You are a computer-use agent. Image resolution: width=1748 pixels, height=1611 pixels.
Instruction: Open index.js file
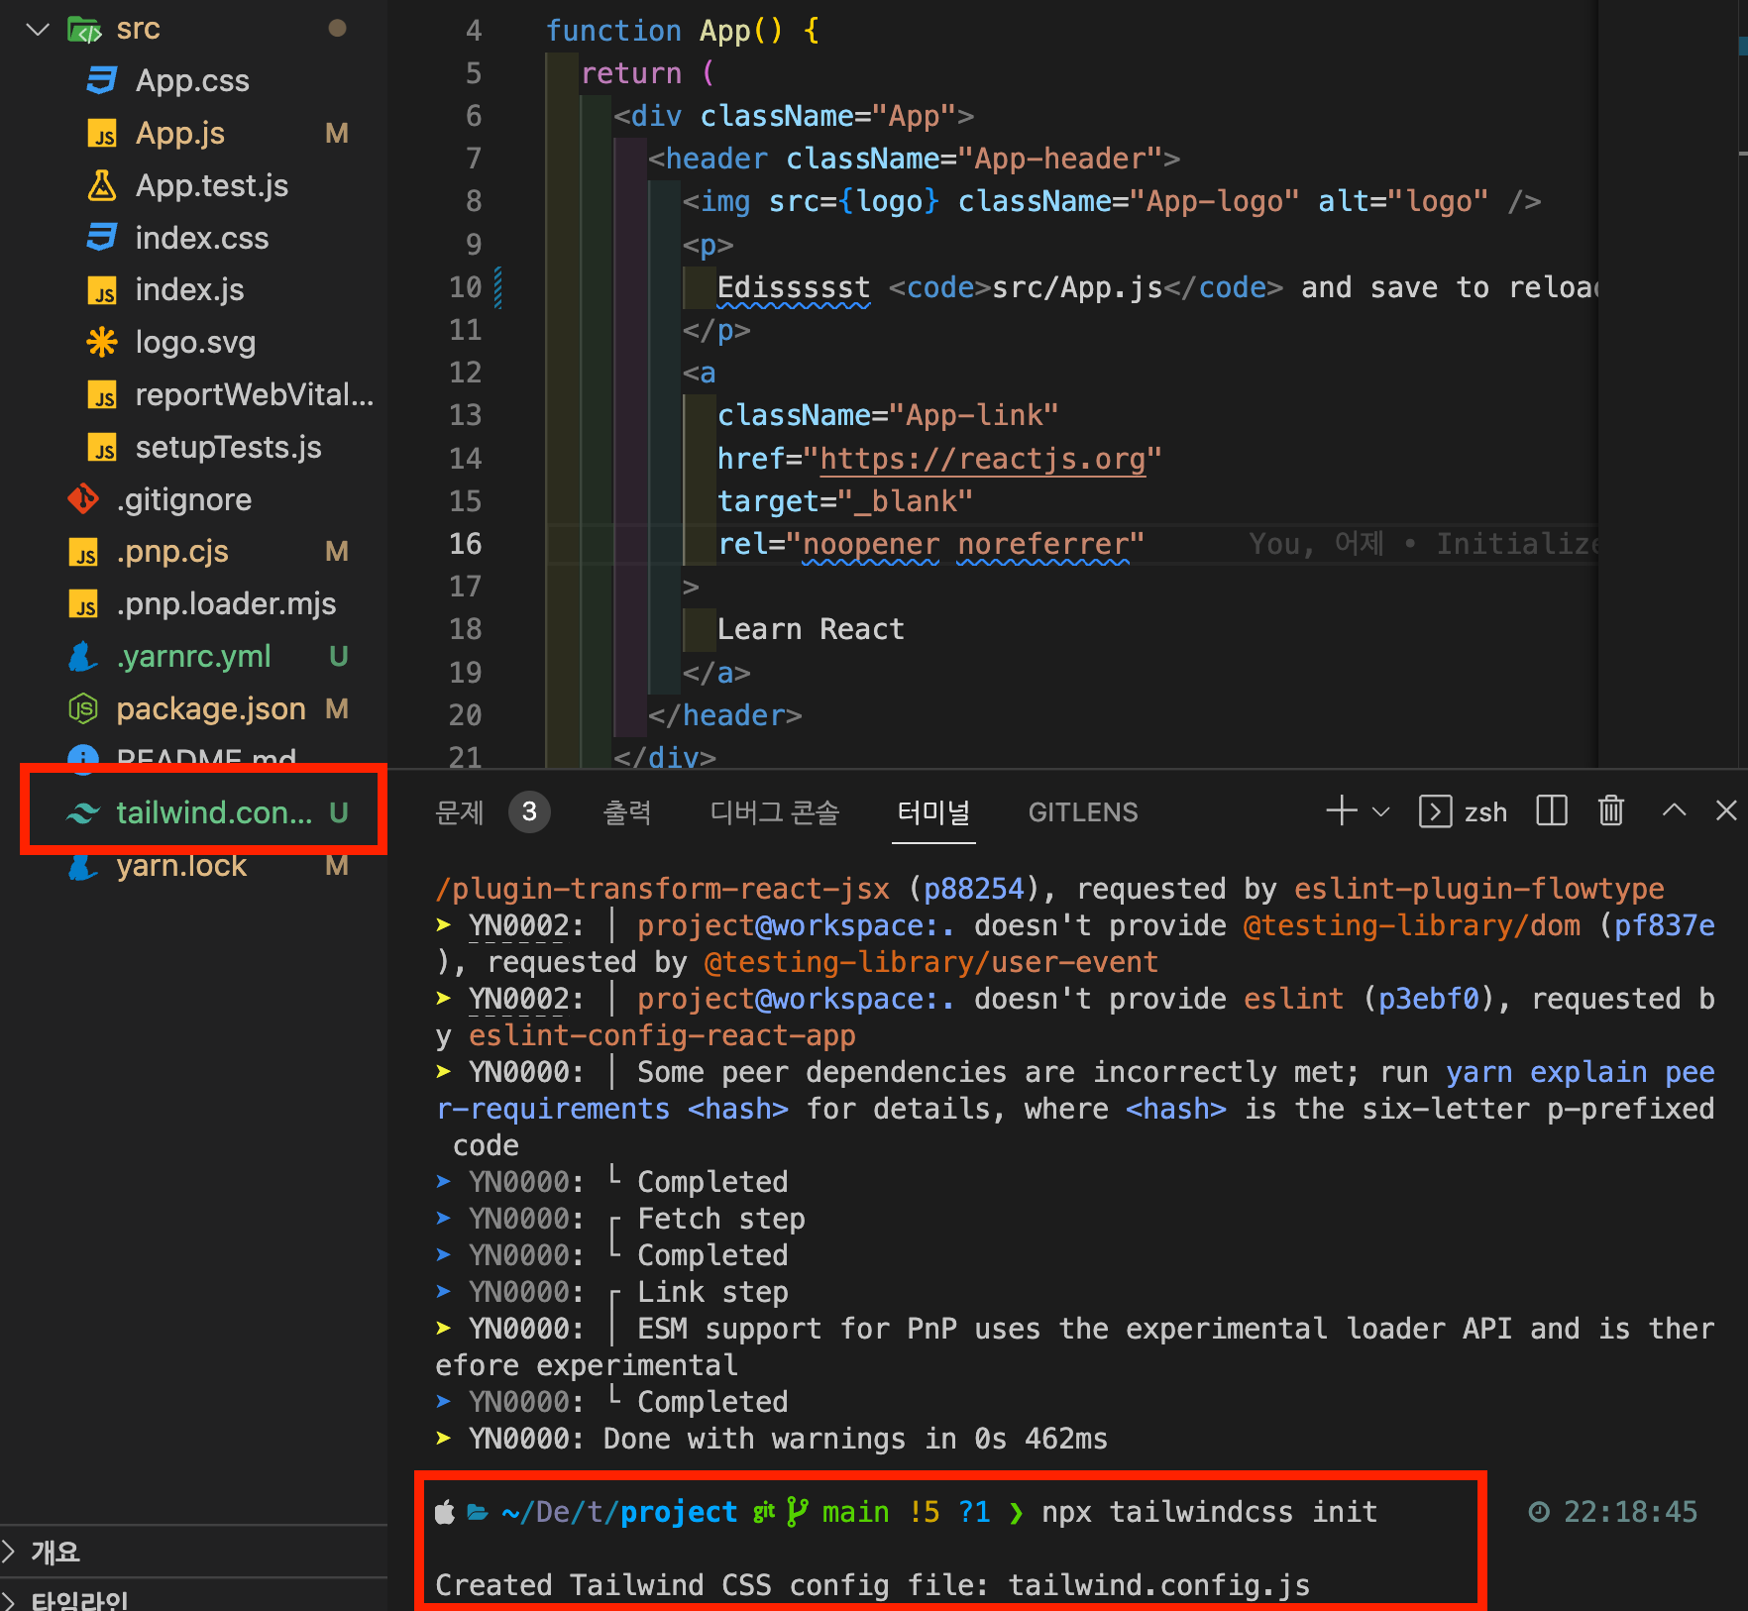(x=192, y=289)
